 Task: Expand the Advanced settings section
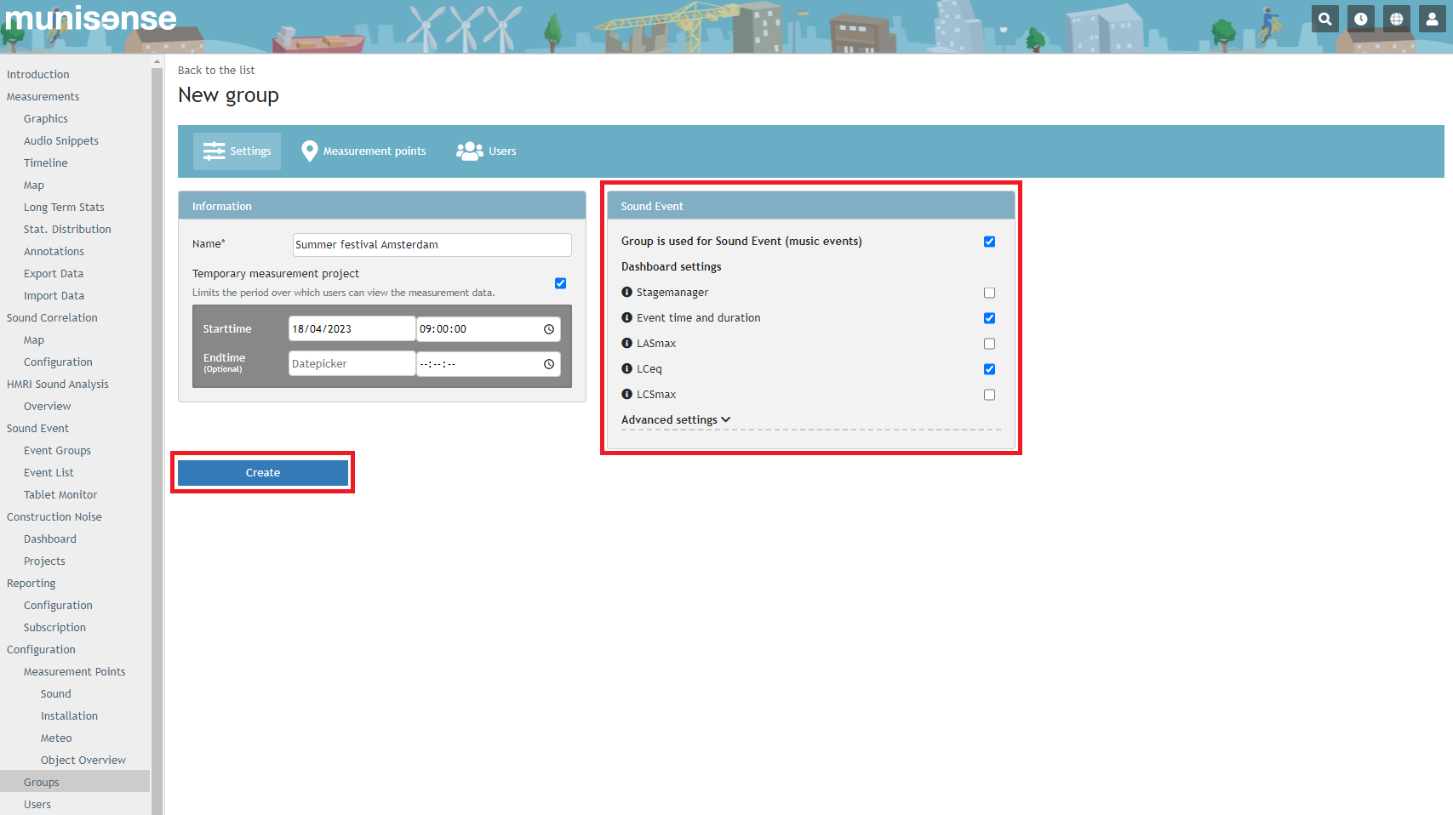pyautogui.click(x=676, y=419)
